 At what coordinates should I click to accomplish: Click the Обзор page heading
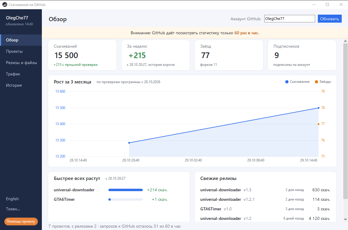point(58,19)
